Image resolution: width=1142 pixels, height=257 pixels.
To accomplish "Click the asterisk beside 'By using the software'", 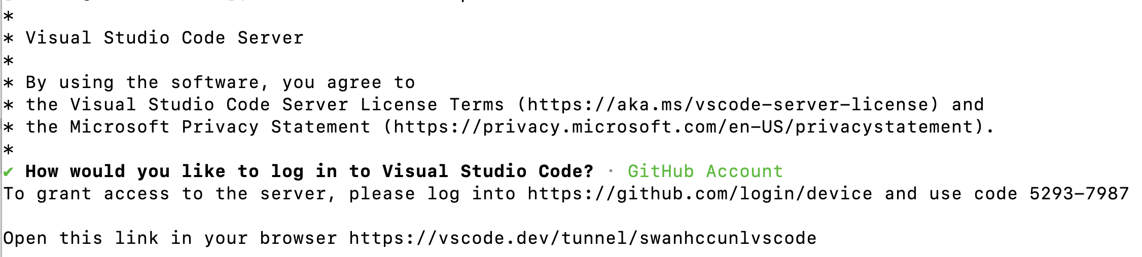I will [x=8, y=83].
